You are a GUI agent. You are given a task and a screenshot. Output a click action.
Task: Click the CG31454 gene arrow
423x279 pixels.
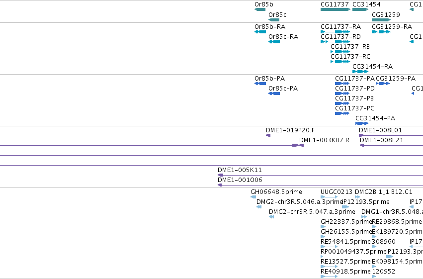pyautogui.click(x=360, y=9)
